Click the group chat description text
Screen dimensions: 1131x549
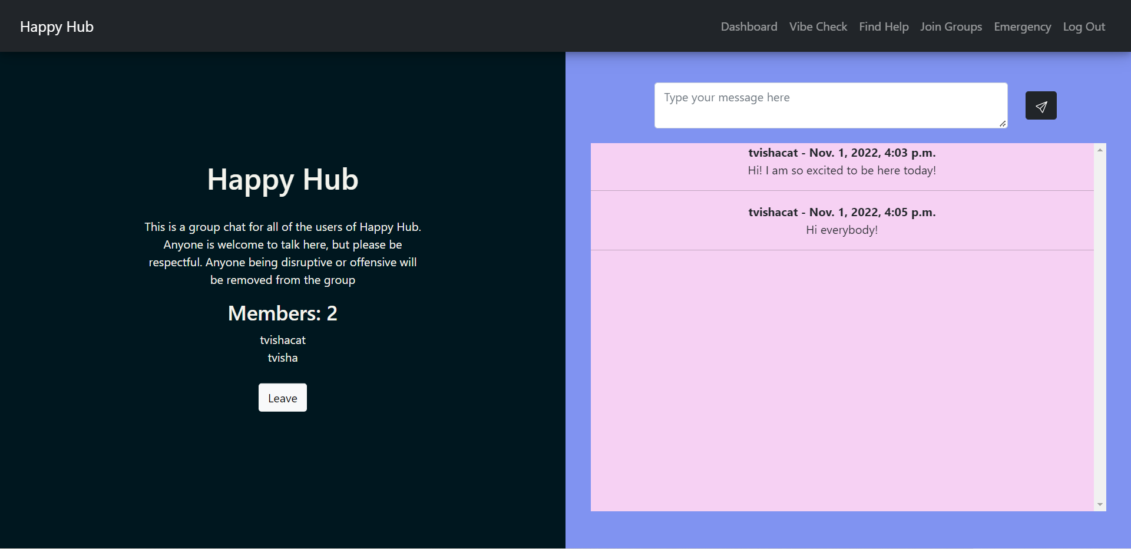pyautogui.click(x=282, y=253)
